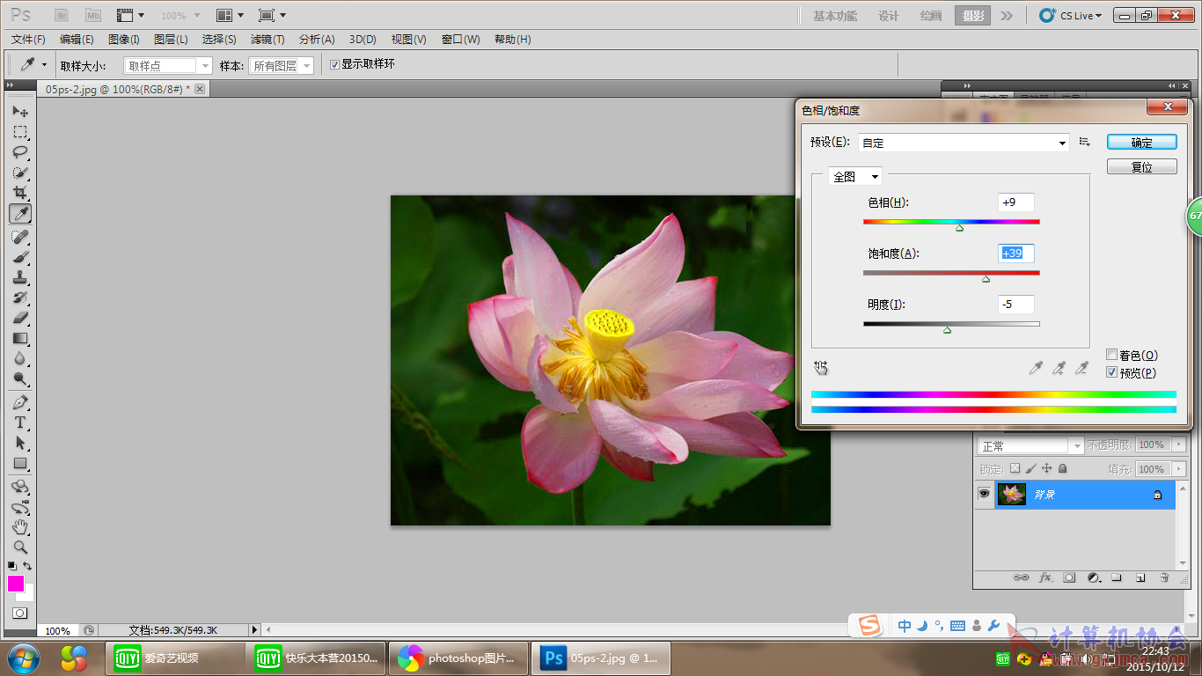Open the 样本 所有图层 dropdown
Viewport: 1202px width, 676px height.
click(281, 65)
